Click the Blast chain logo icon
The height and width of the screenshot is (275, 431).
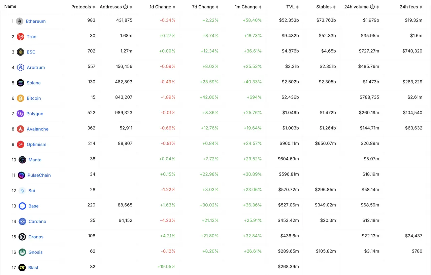(22, 268)
